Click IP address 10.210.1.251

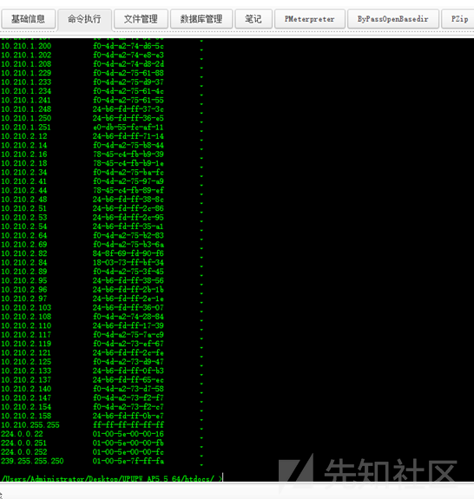[26, 128]
